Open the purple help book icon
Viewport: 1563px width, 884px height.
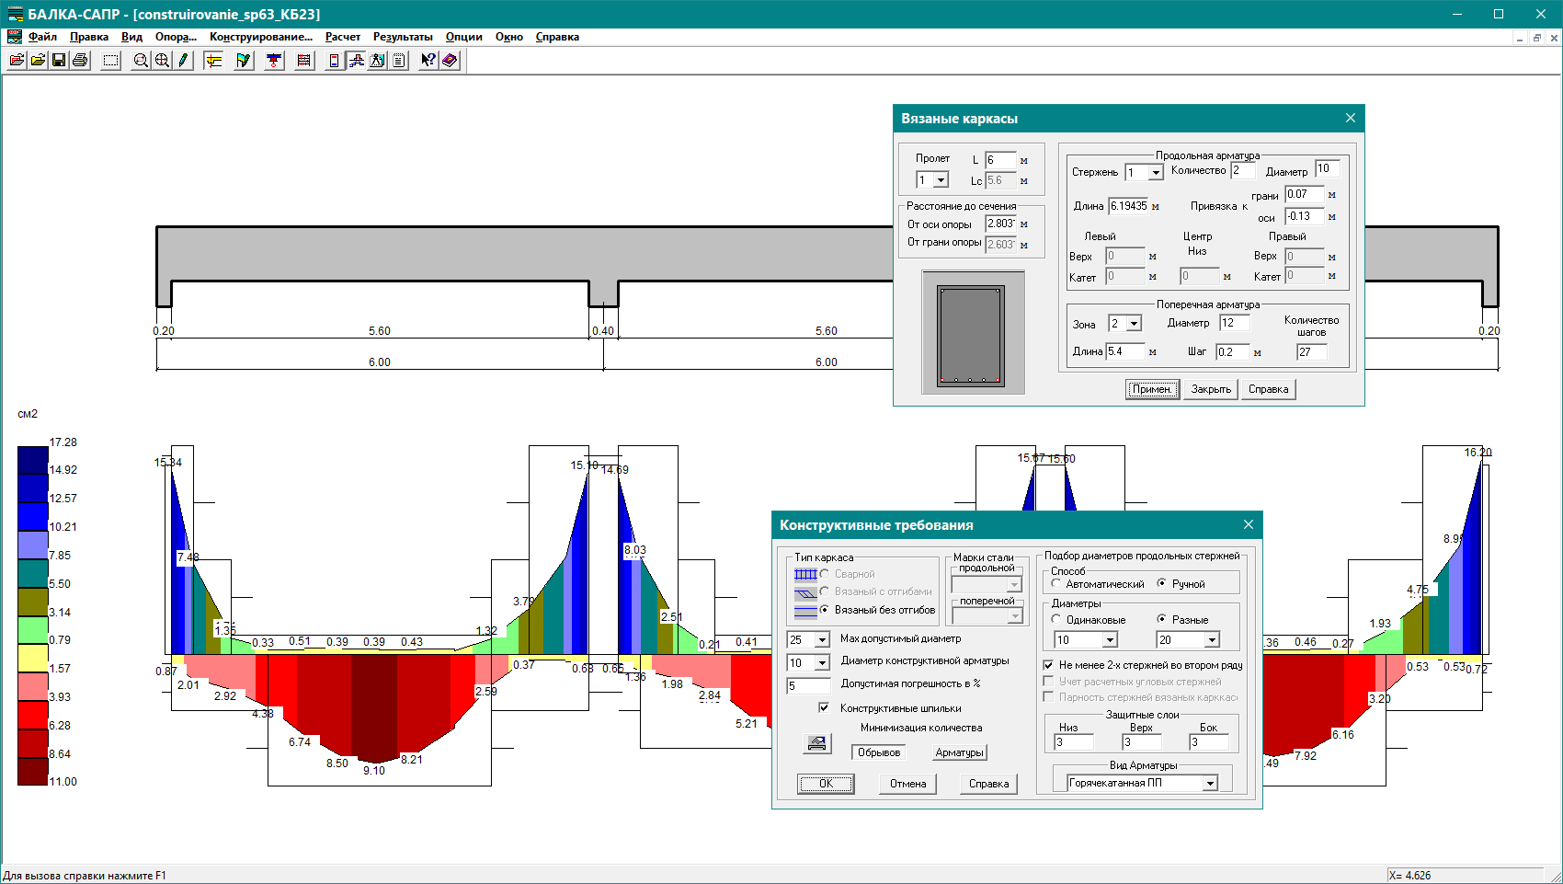(x=450, y=61)
